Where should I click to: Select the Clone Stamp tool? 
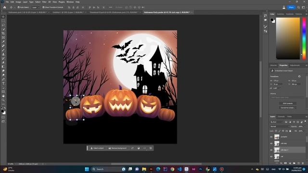[x=3, y=54]
